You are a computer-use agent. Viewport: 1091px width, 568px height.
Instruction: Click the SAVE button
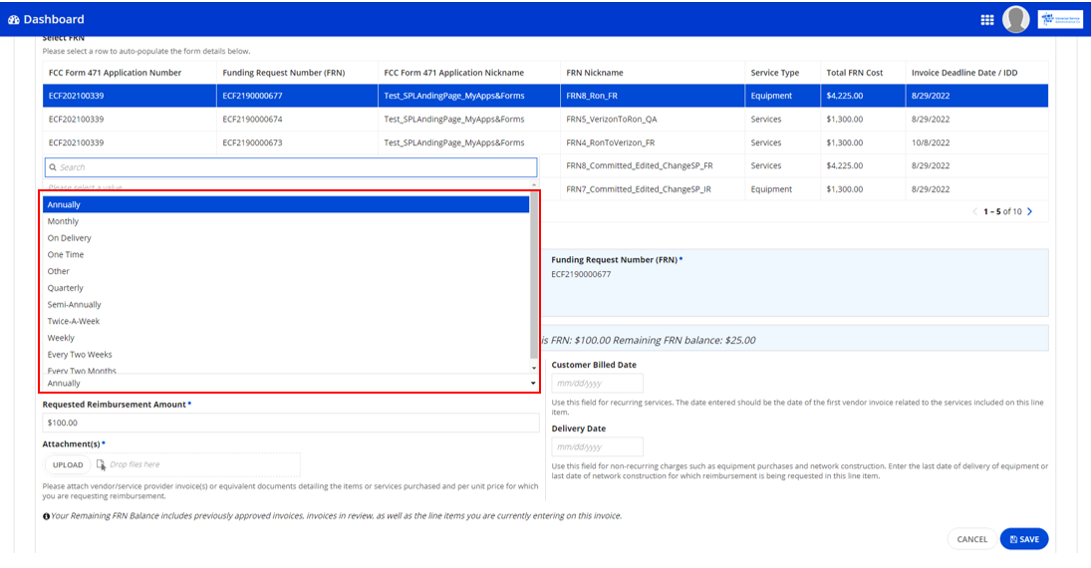pyautogui.click(x=1023, y=539)
